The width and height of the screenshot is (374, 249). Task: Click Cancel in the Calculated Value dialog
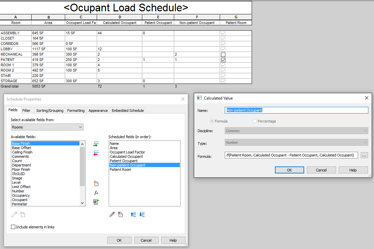coord(321,170)
